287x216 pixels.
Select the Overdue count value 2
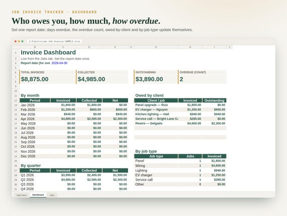point(181,79)
